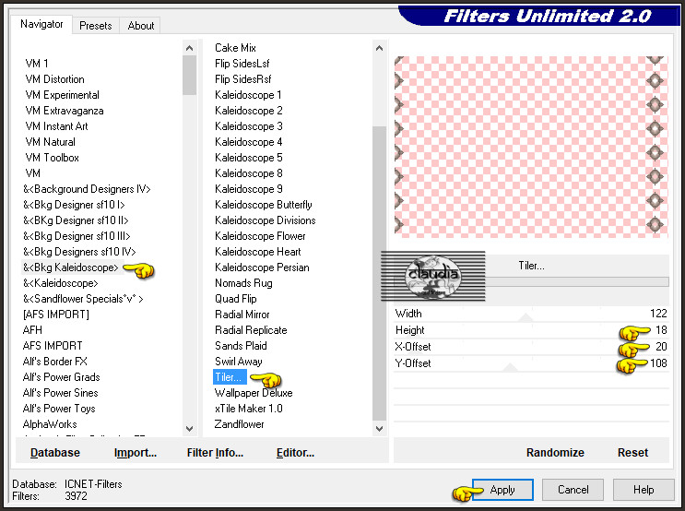Select Radial Mirror filter
Viewport: 685px width, 511px height.
pyautogui.click(x=242, y=315)
